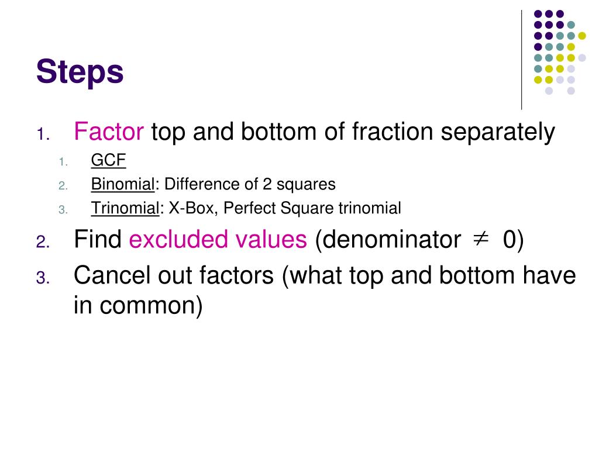This screenshot has width=599, height=449.
Task: Click the not-equal symbol in step 2
Action: 481,239
